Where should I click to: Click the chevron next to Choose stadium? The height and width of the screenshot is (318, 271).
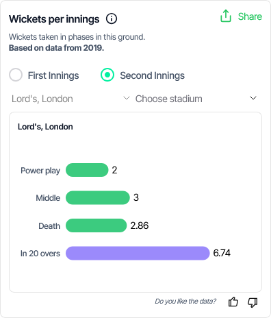[x=253, y=98]
